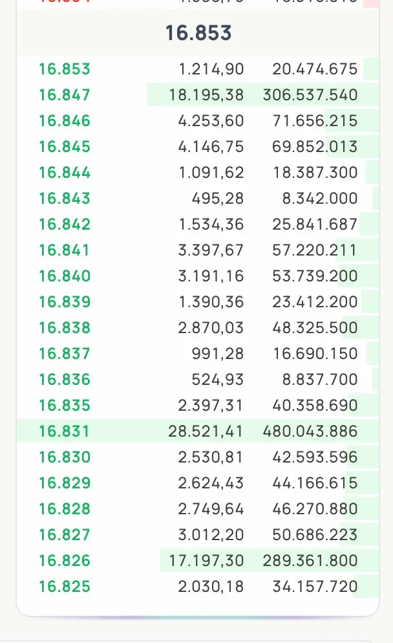This screenshot has height=643, width=393.
Task: Select the price level 16.829
Action: click(64, 483)
